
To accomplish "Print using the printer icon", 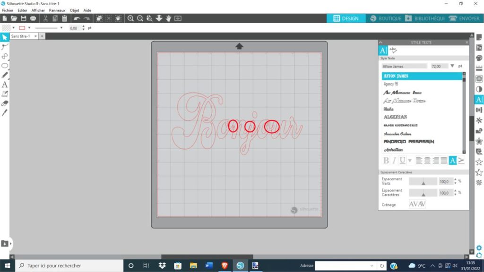I will point(33,18).
